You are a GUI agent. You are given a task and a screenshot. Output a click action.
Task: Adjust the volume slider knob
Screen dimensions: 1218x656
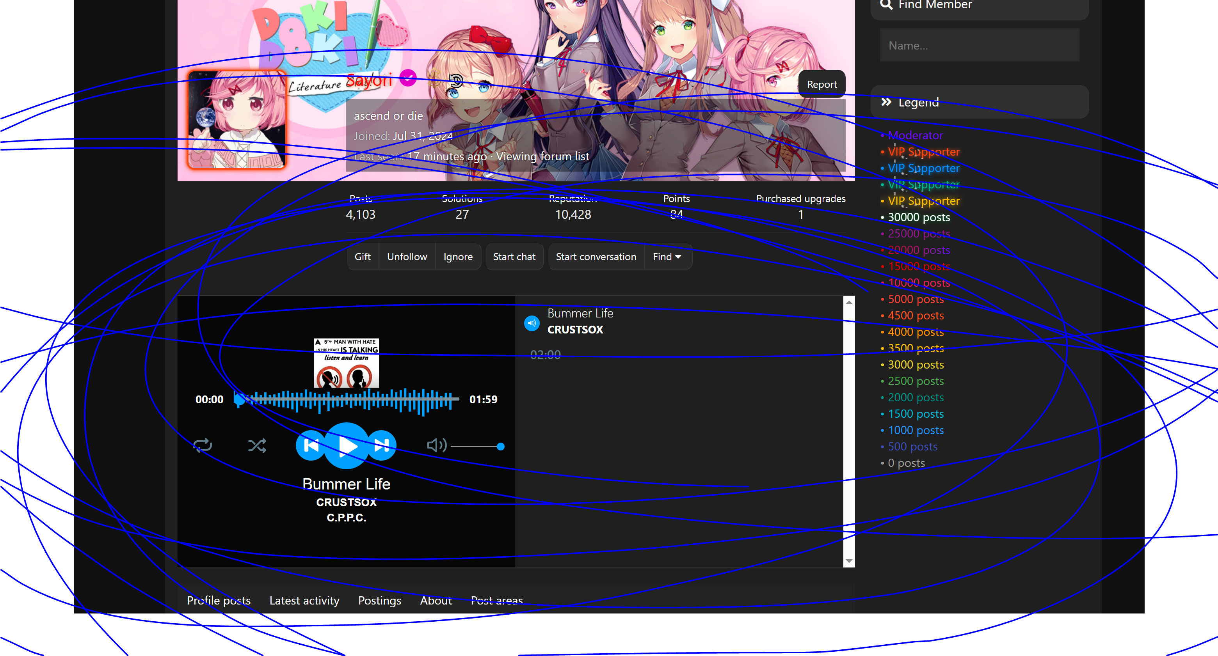(x=501, y=446)
